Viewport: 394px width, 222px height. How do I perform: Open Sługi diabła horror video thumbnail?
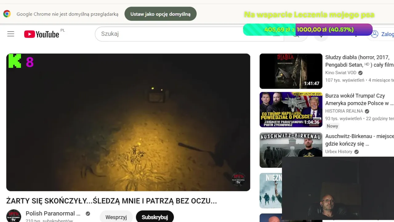pos(291,71)
